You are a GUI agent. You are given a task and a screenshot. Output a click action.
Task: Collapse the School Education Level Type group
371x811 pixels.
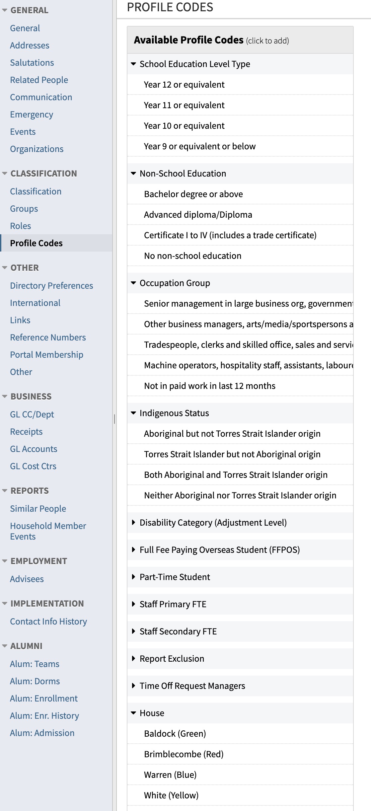(x=134, y=64)
